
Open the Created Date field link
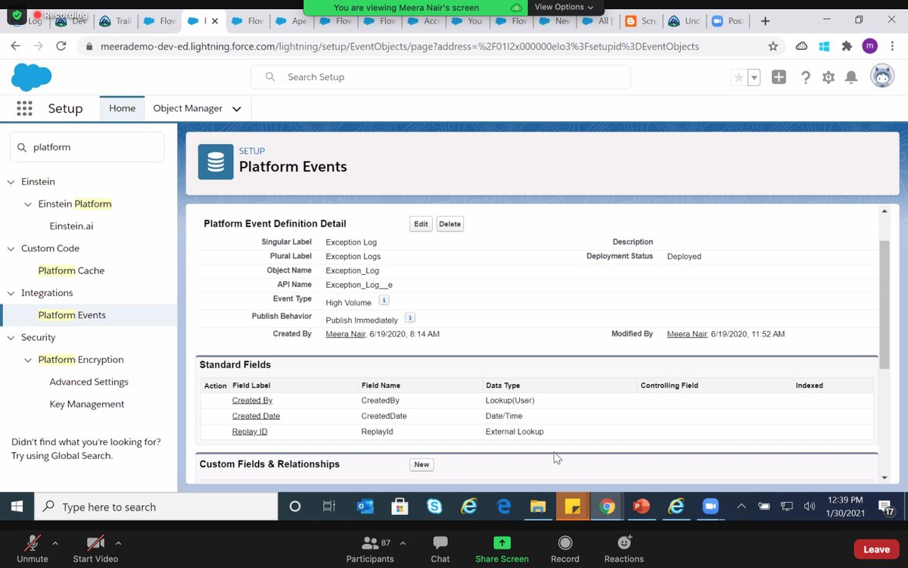256,416
